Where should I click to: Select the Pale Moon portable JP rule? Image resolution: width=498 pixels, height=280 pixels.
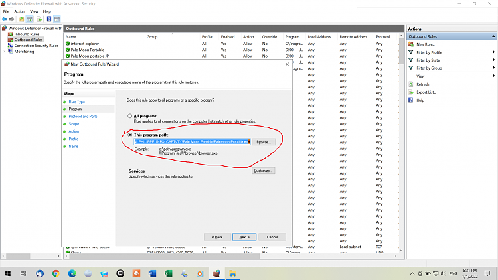click(x=90, y=56)
